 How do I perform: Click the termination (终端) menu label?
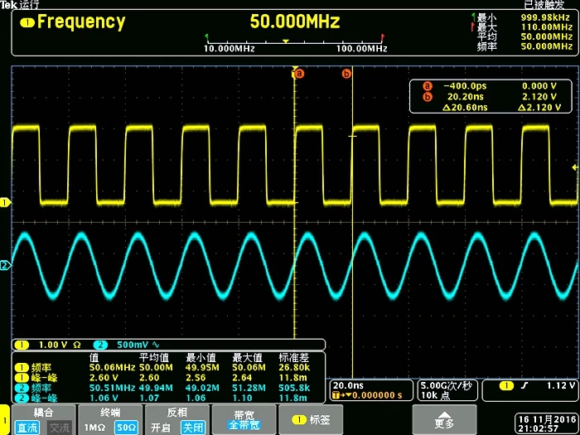(110, 413)
